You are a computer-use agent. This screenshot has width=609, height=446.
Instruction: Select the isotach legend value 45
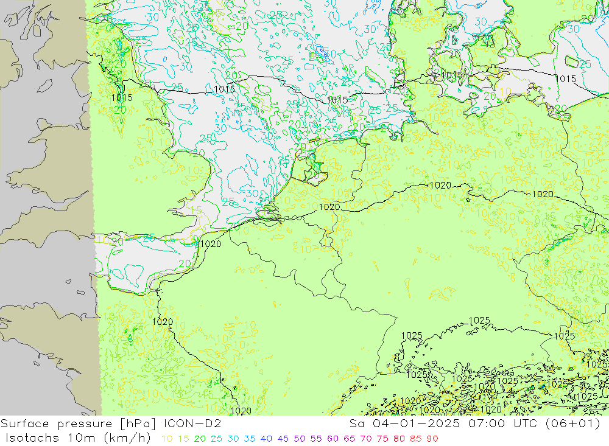[x=283, y=439]
